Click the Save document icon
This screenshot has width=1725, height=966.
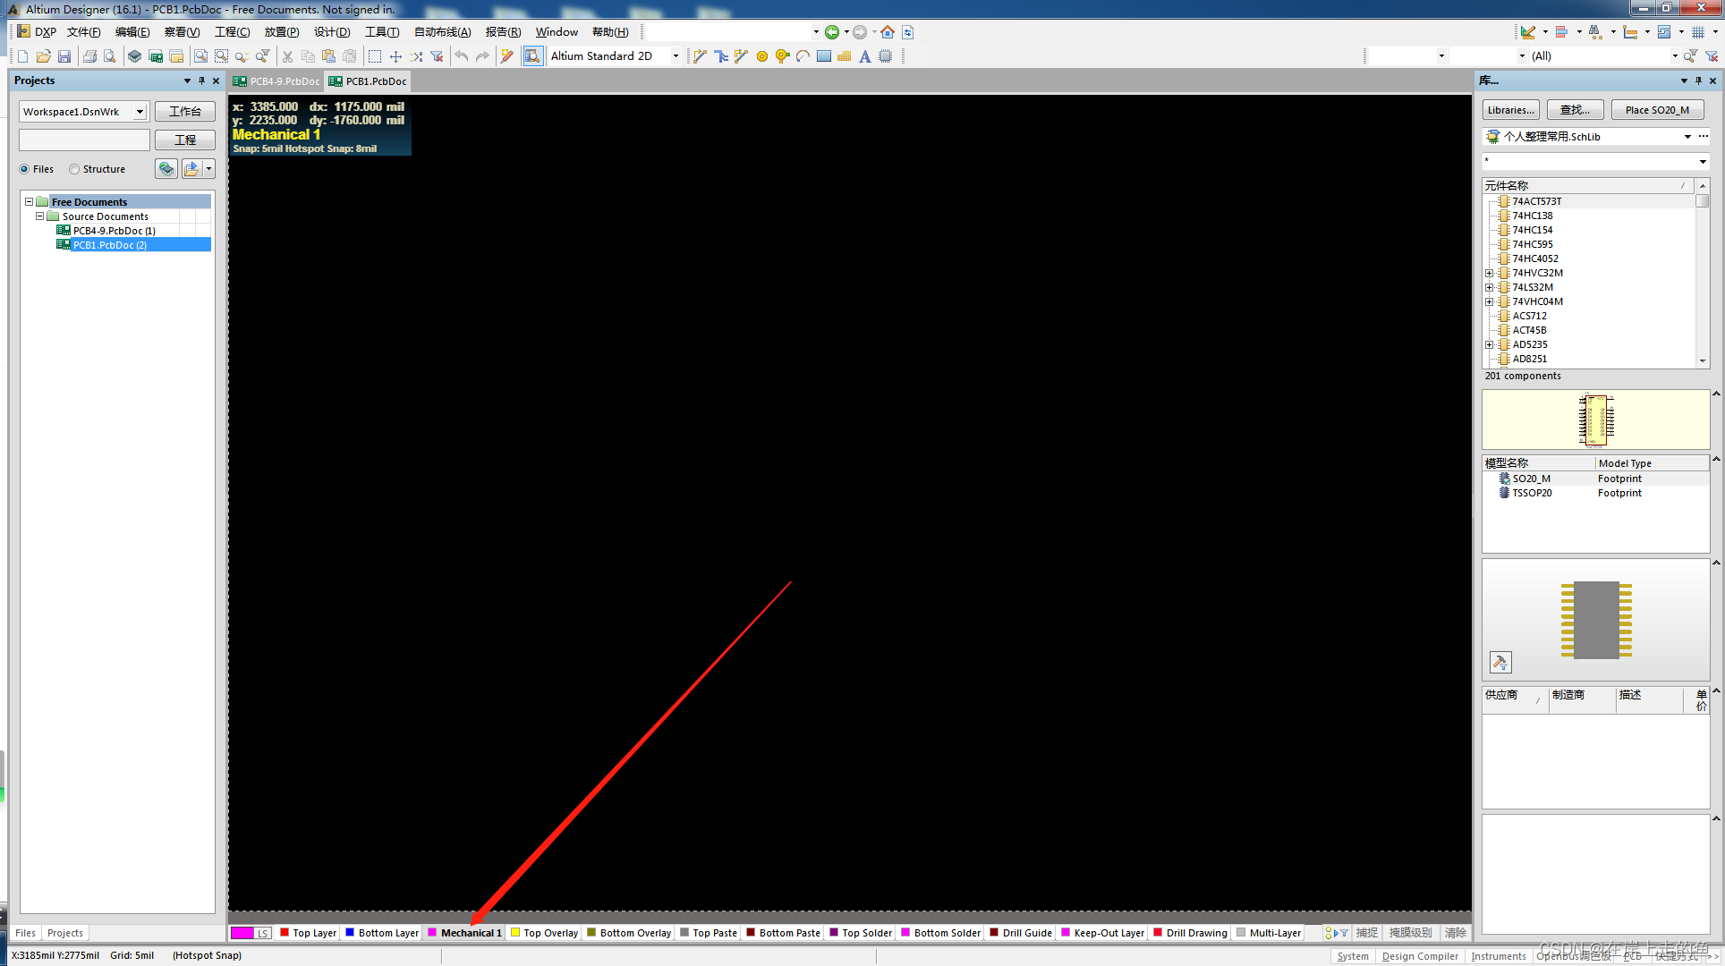[x=64, y=56]
